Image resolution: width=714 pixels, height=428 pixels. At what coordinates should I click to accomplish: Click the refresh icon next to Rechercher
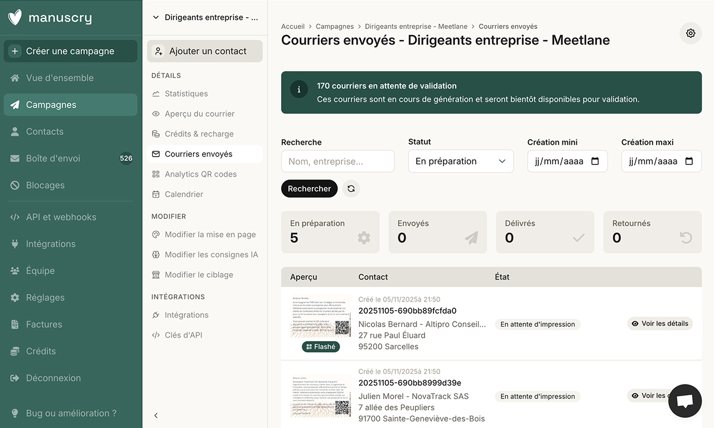pos(351,188)
